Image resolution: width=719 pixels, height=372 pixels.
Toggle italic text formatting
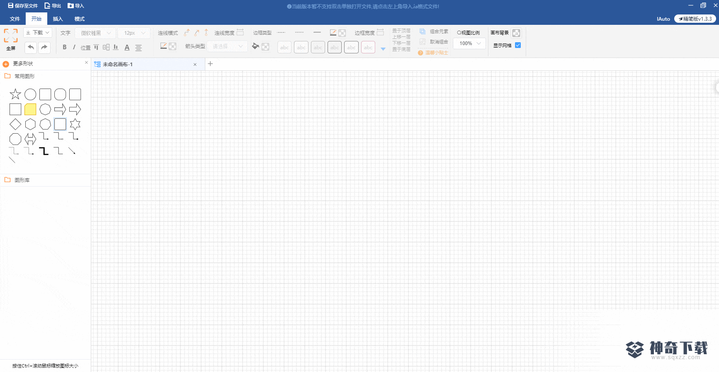pos(74,47)
